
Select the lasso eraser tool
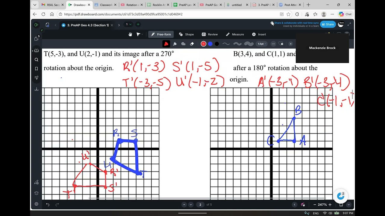(183, 44)
